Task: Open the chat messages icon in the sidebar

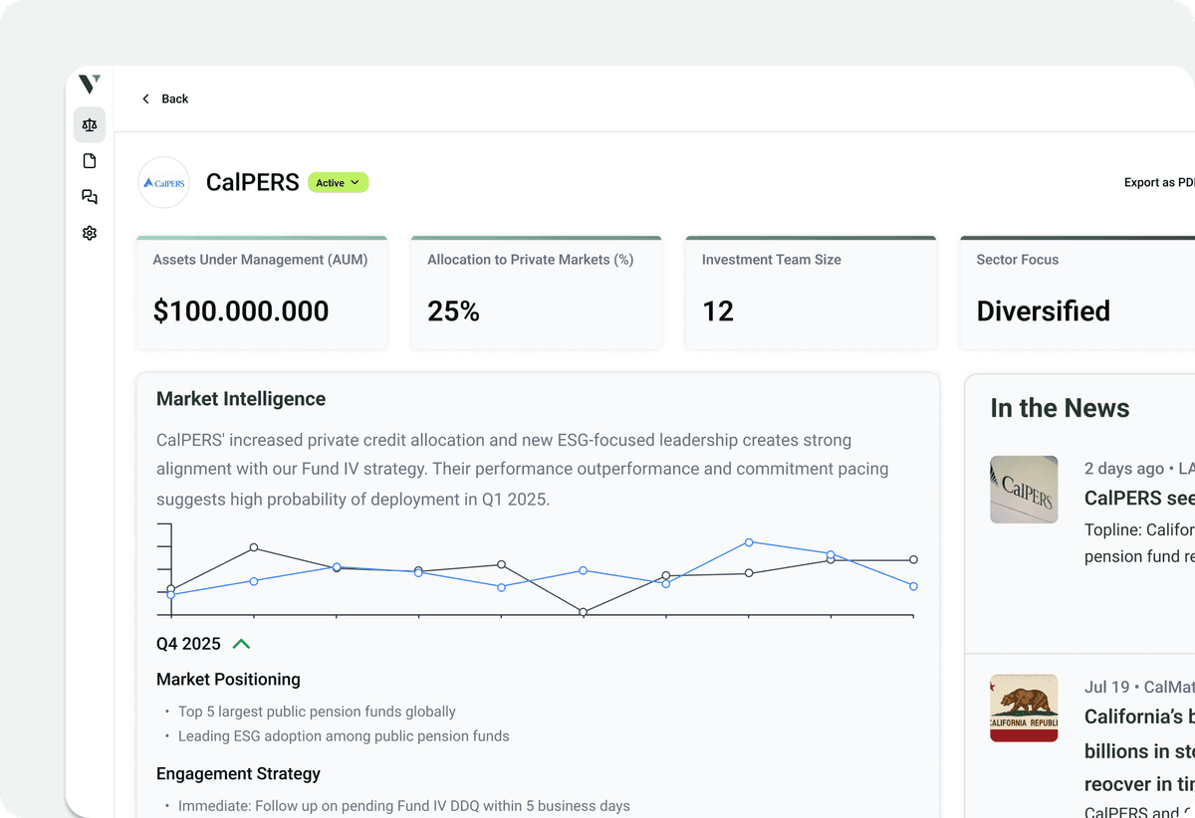Action: 89,196
